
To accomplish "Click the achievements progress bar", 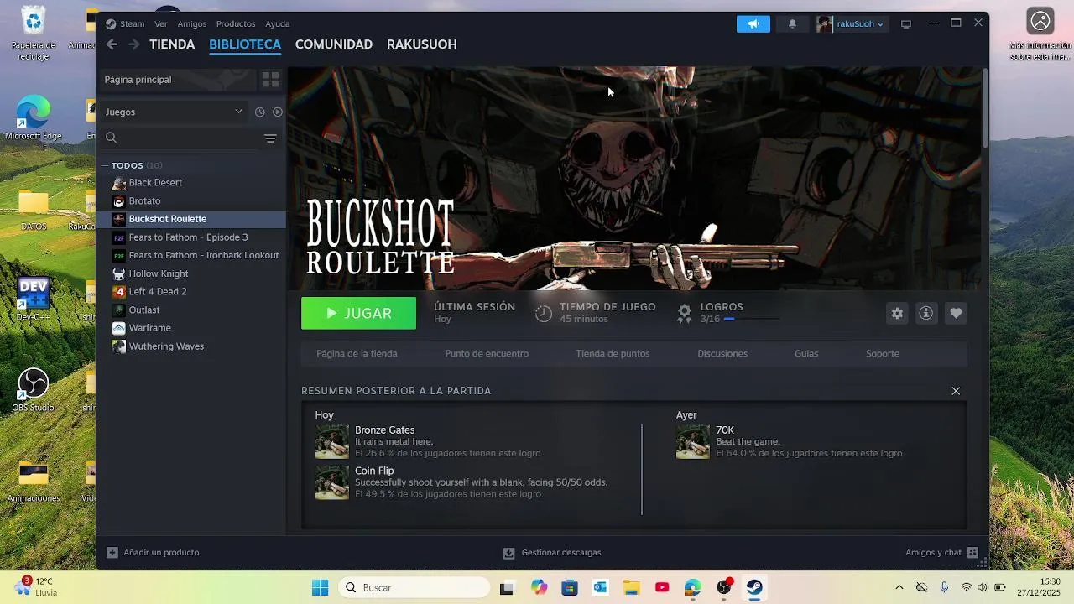I will point(752,319).
